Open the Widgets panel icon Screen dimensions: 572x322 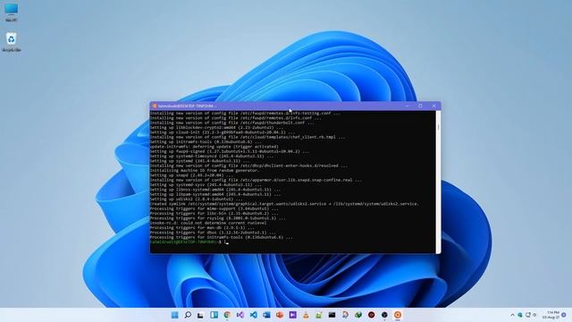pyautogui.click(x=214, y=315)
